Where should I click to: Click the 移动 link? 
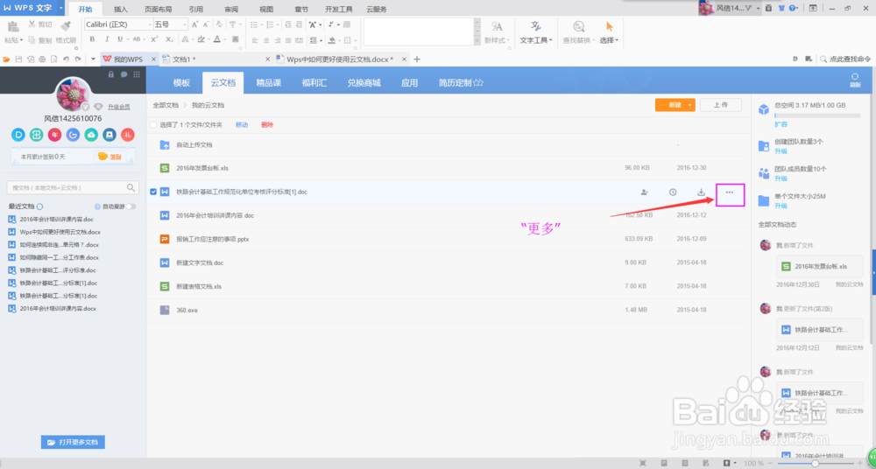click(242, 125)
